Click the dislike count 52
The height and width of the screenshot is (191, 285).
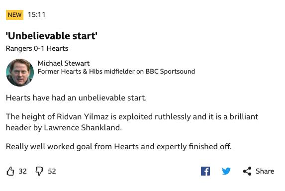point(52,171)
